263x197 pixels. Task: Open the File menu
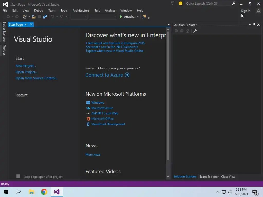click(5, 10)
